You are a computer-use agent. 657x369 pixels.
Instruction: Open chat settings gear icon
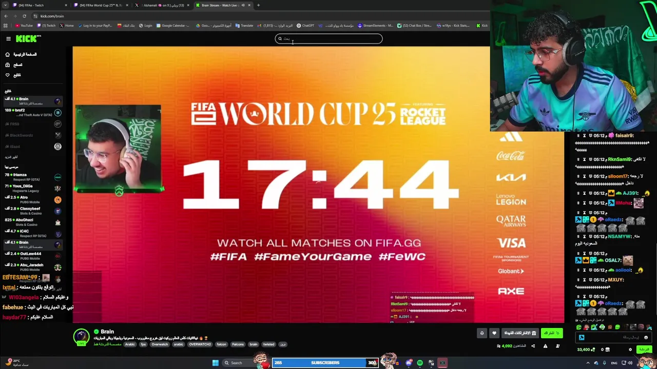click(x=630, y=350)
